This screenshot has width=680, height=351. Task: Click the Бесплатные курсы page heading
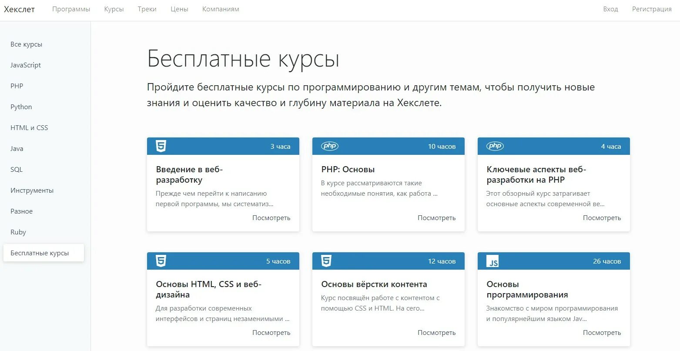pyautogui.click(x=243, y=59)
